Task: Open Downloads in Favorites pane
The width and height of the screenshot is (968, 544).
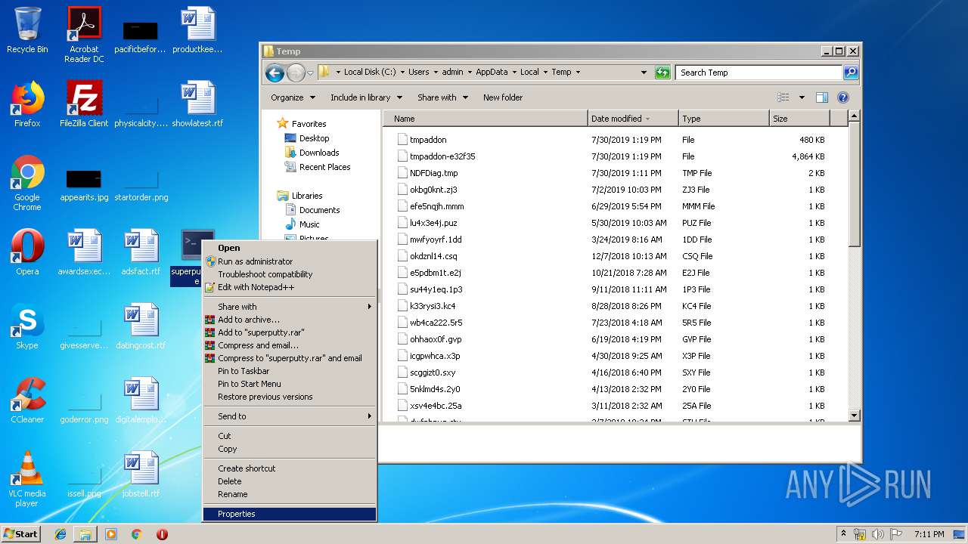Action: tap(319, 153)
